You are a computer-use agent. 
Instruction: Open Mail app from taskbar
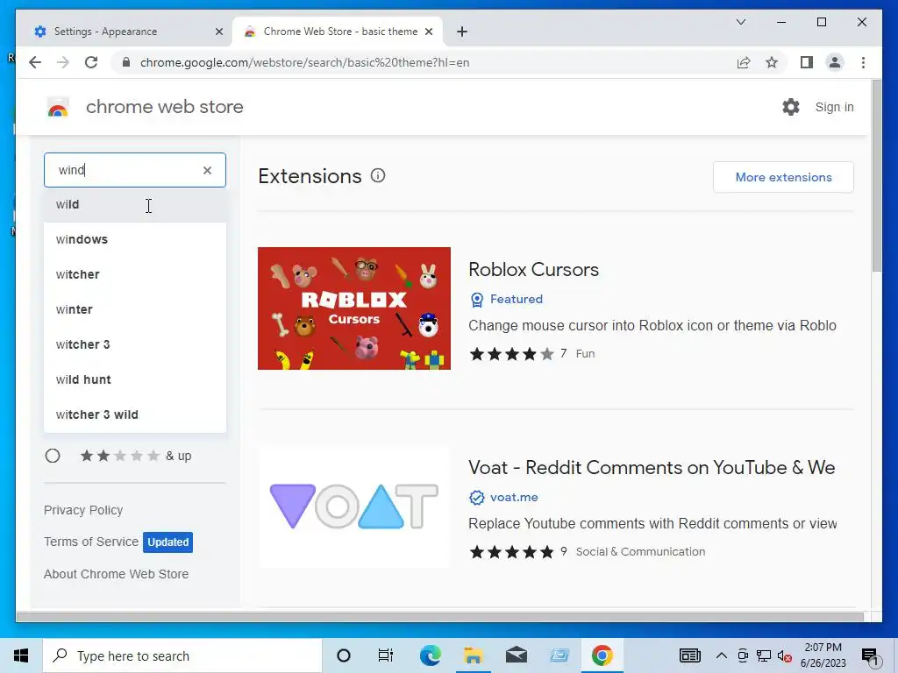coord(516,655)
